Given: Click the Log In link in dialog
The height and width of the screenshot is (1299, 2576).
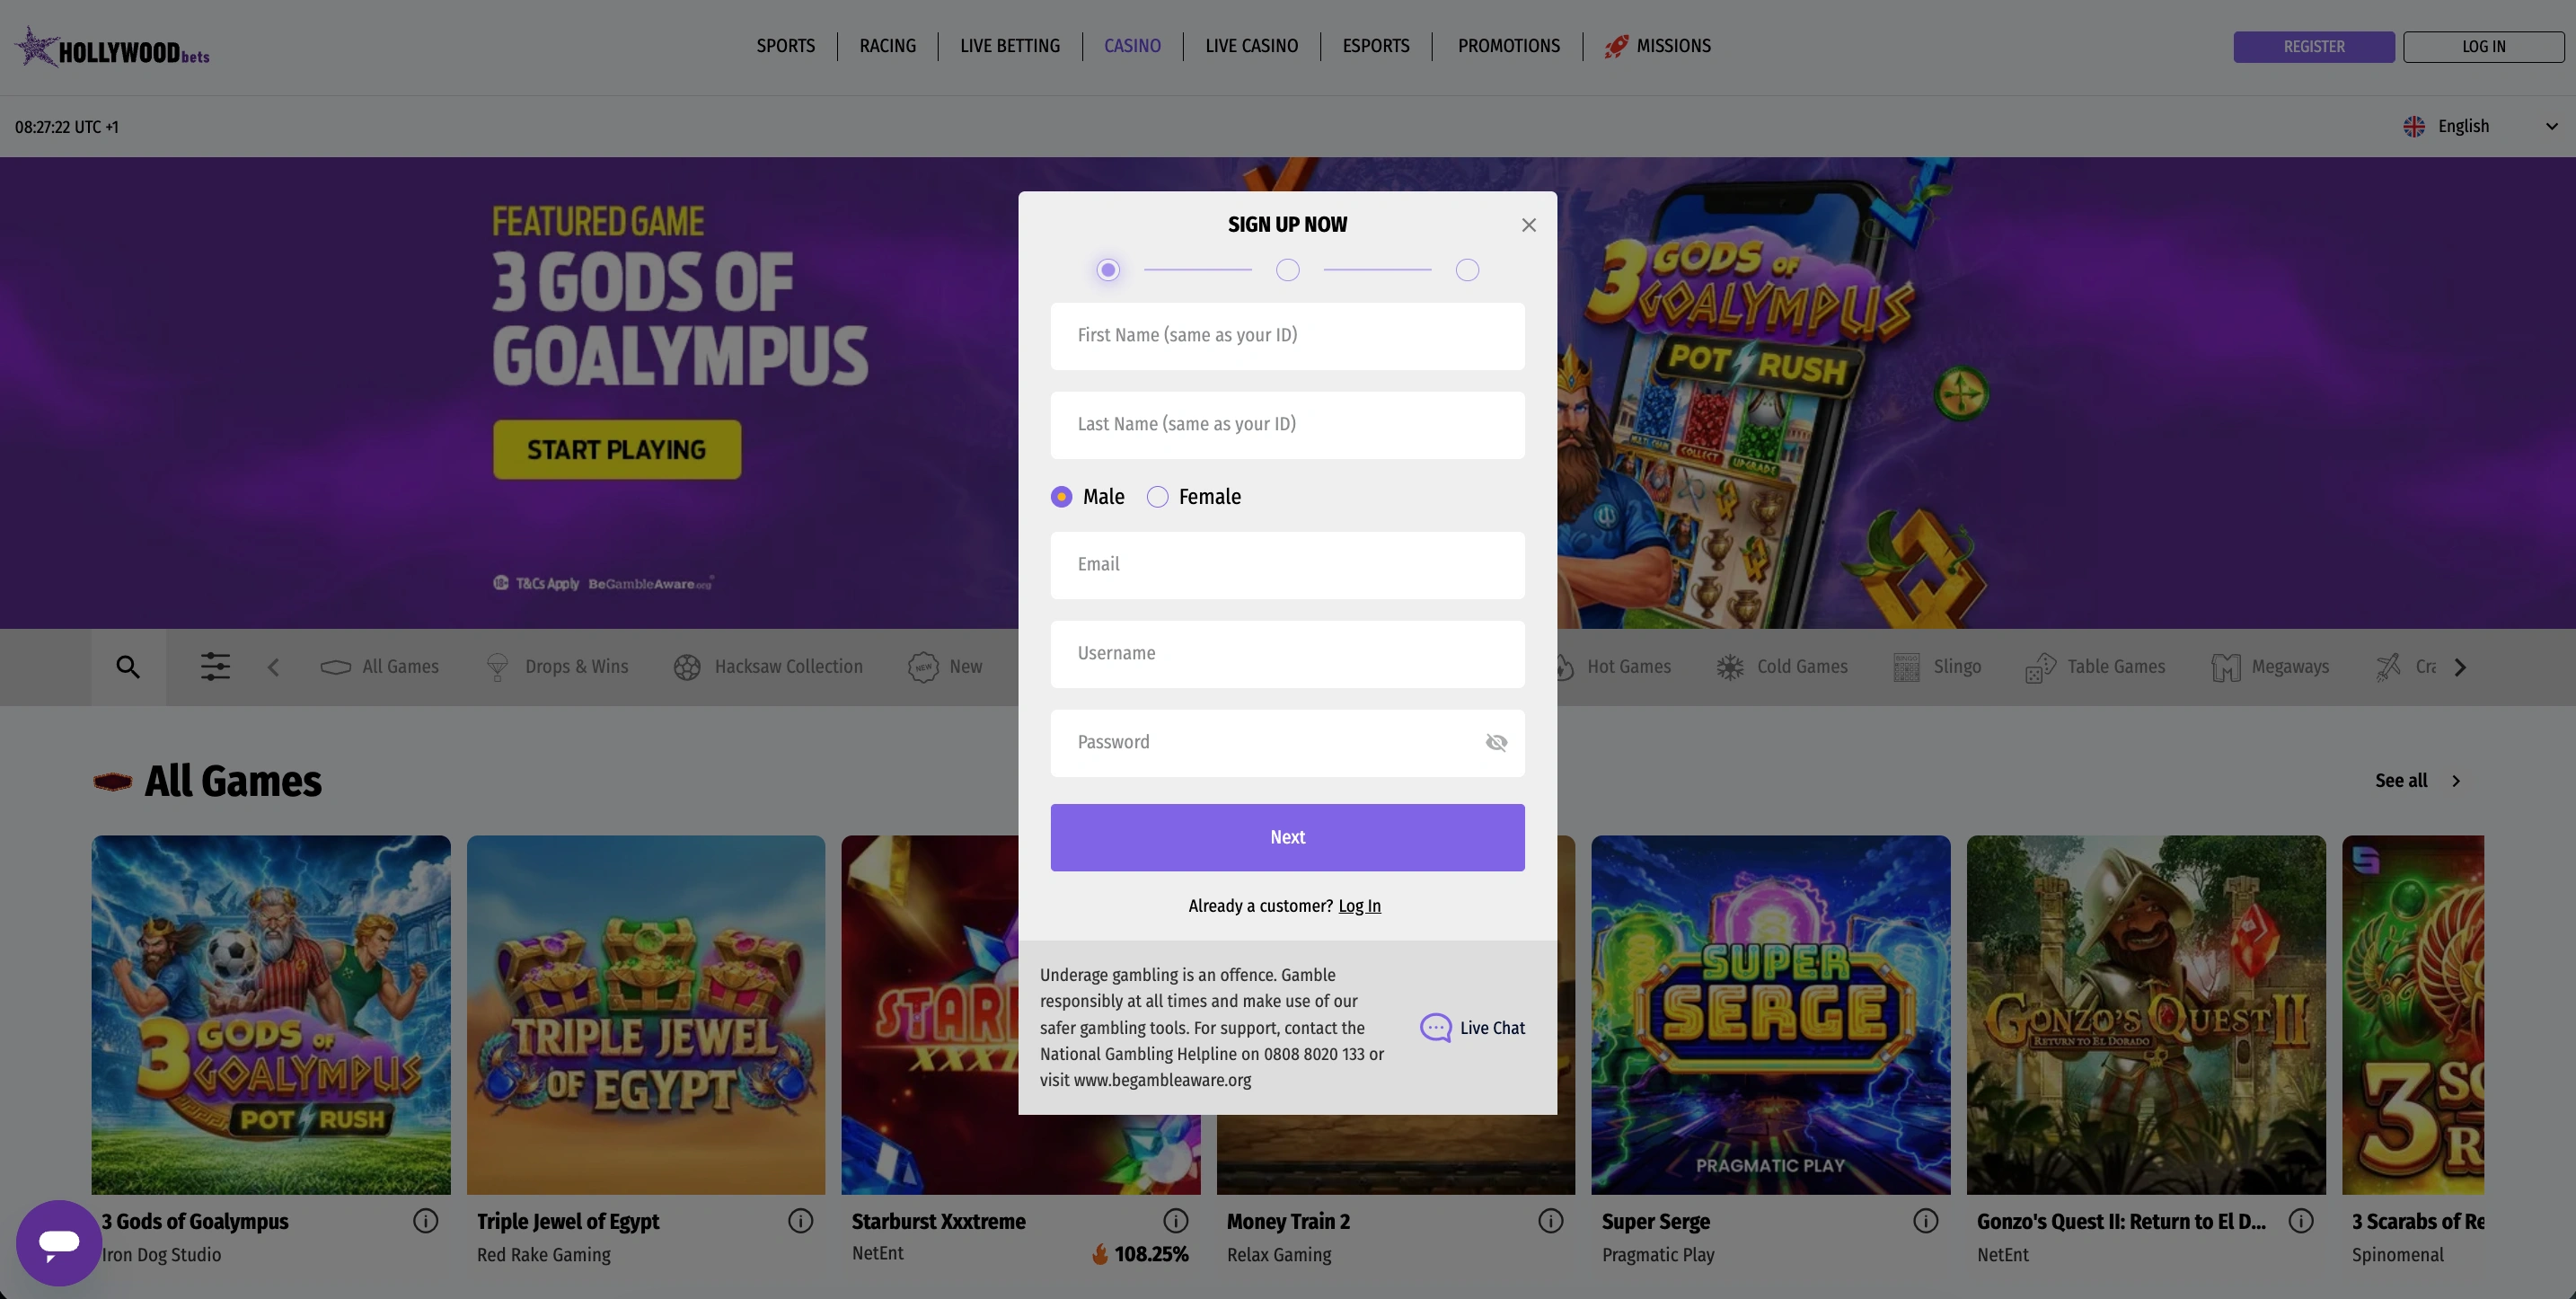Looking at the screenshot, I should click(1359, 906).
